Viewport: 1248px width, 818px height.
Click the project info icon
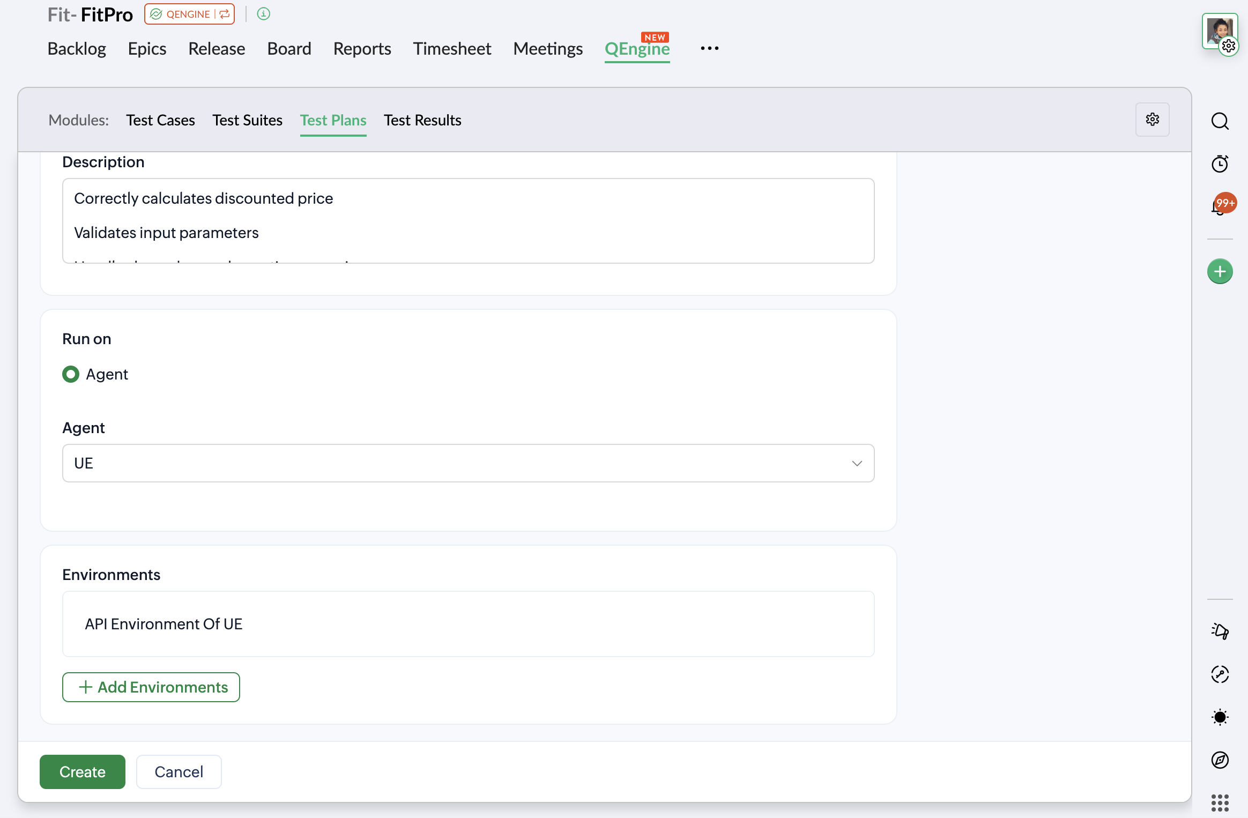coord(263,14)
